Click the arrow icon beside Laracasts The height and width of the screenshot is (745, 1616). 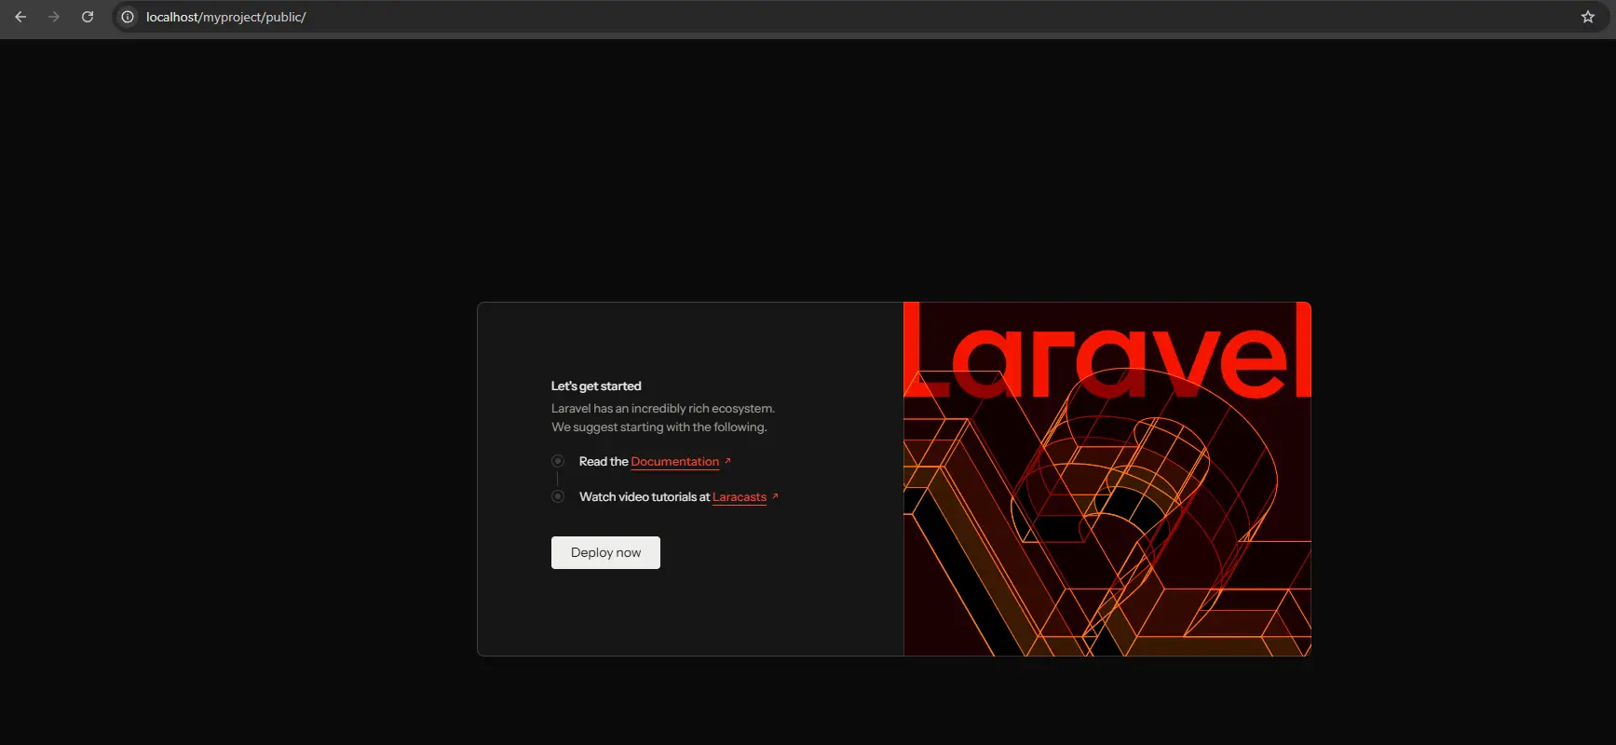[x=775, y=496]
